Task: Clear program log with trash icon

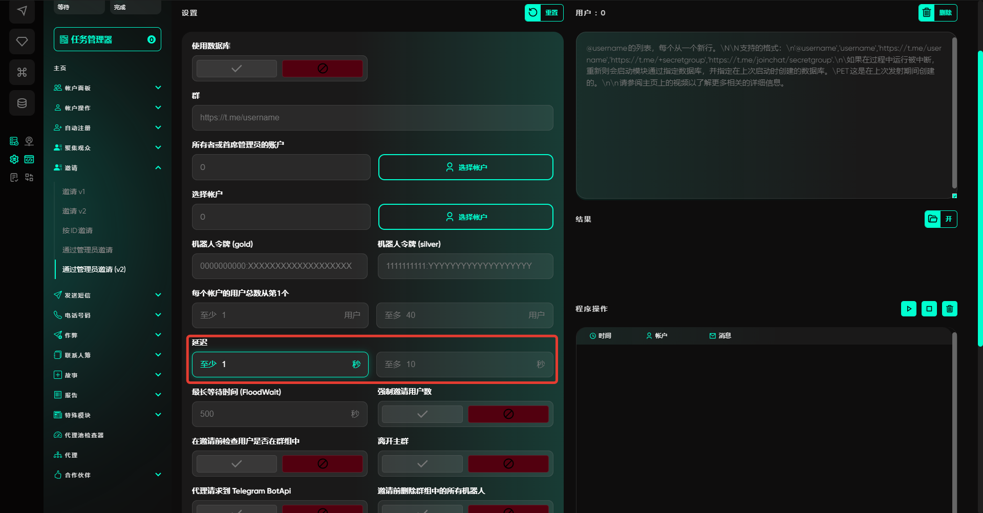Action: [950, 309]
